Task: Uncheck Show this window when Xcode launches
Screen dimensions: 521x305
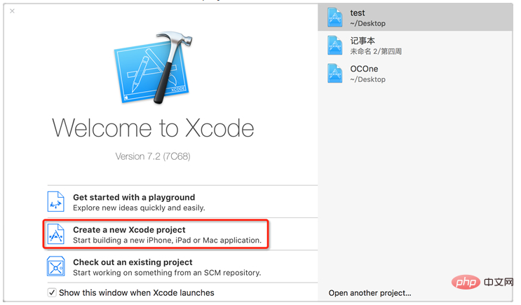Action: click(53, 292)
